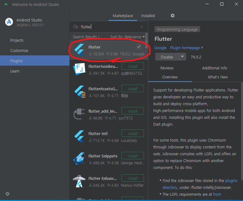This screenshot has width=243, height=201.
Task: Switch to the Marketplace tab
Action: pos(123,16)
